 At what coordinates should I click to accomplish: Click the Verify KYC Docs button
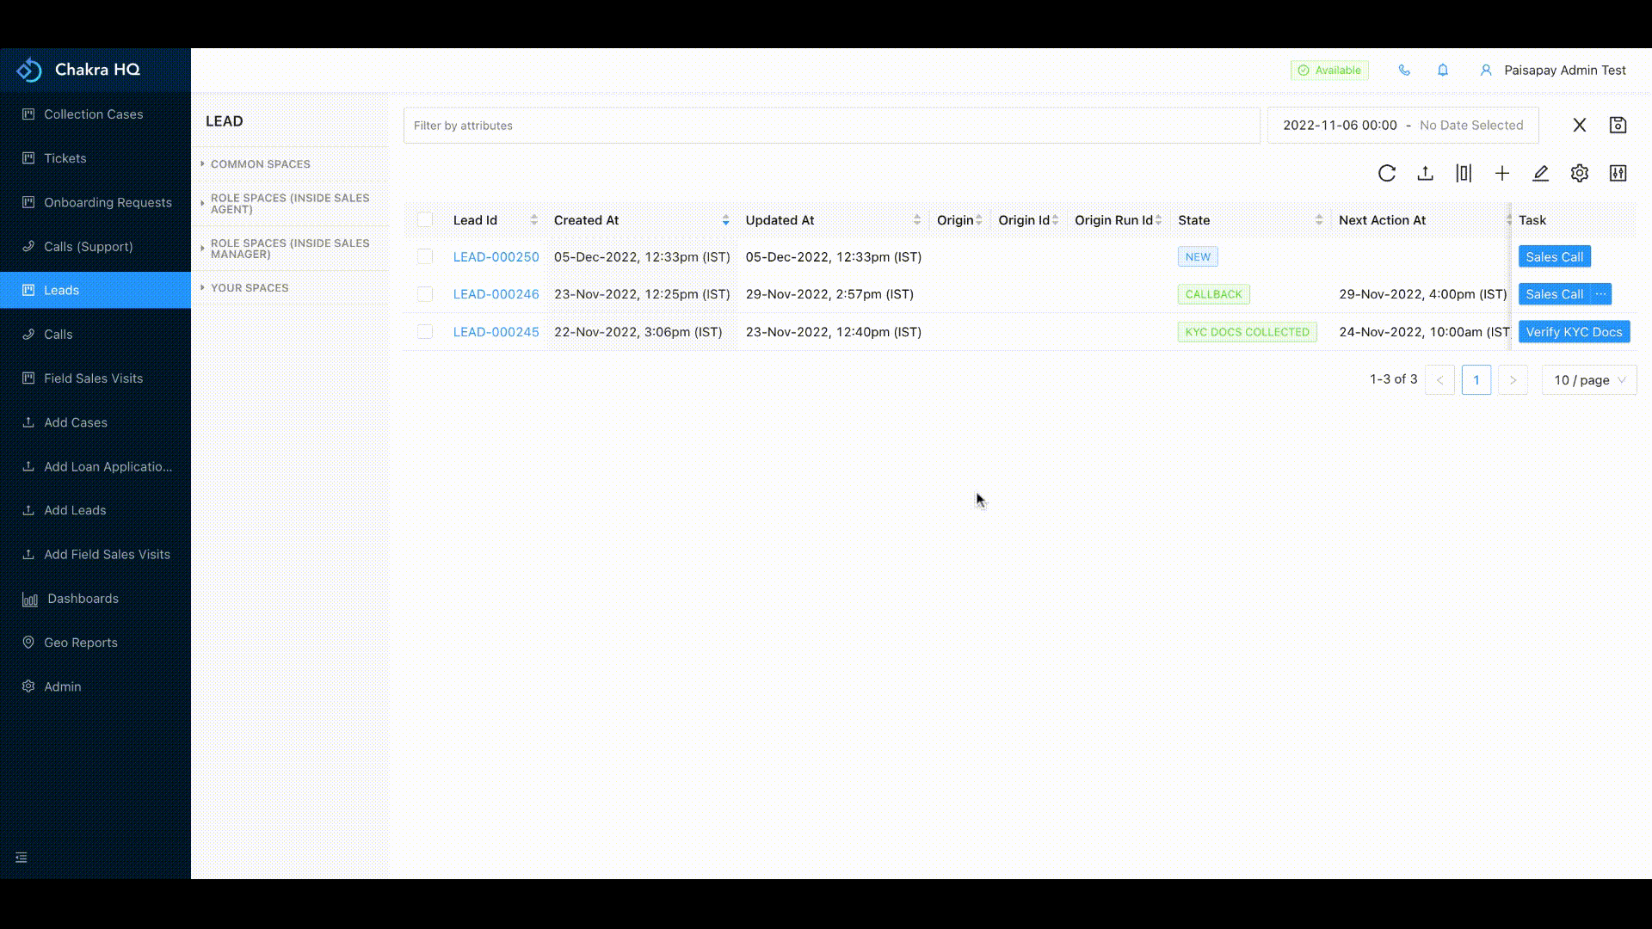1573,332
